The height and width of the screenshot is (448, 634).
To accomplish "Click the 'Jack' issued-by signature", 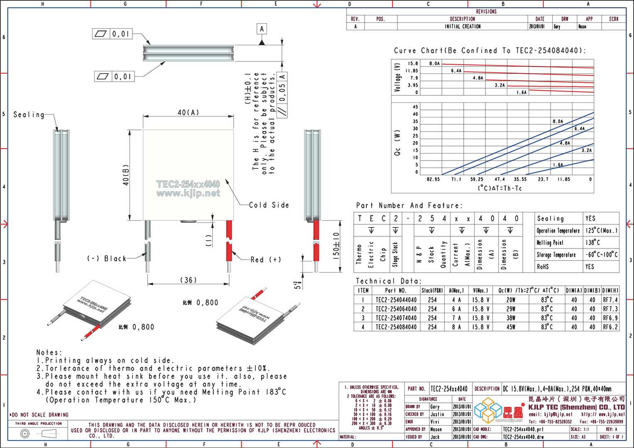I will tap(434, 437).
